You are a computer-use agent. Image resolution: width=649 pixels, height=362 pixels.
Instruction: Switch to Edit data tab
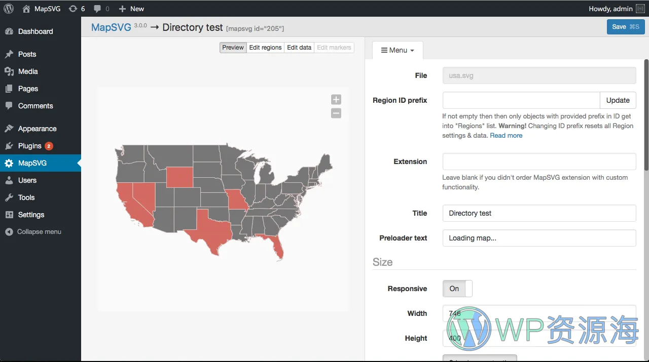[299, 48]
